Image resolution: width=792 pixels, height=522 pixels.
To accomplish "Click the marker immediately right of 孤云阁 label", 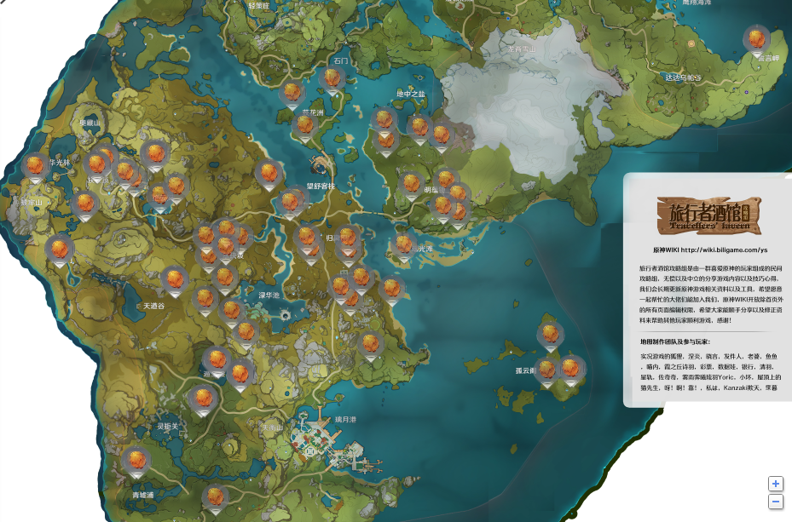I will point(547,371).
